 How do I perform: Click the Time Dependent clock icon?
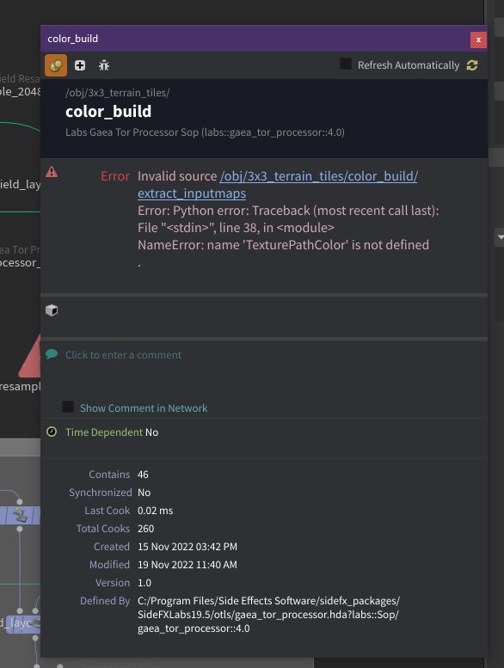[x=52, y=432]
